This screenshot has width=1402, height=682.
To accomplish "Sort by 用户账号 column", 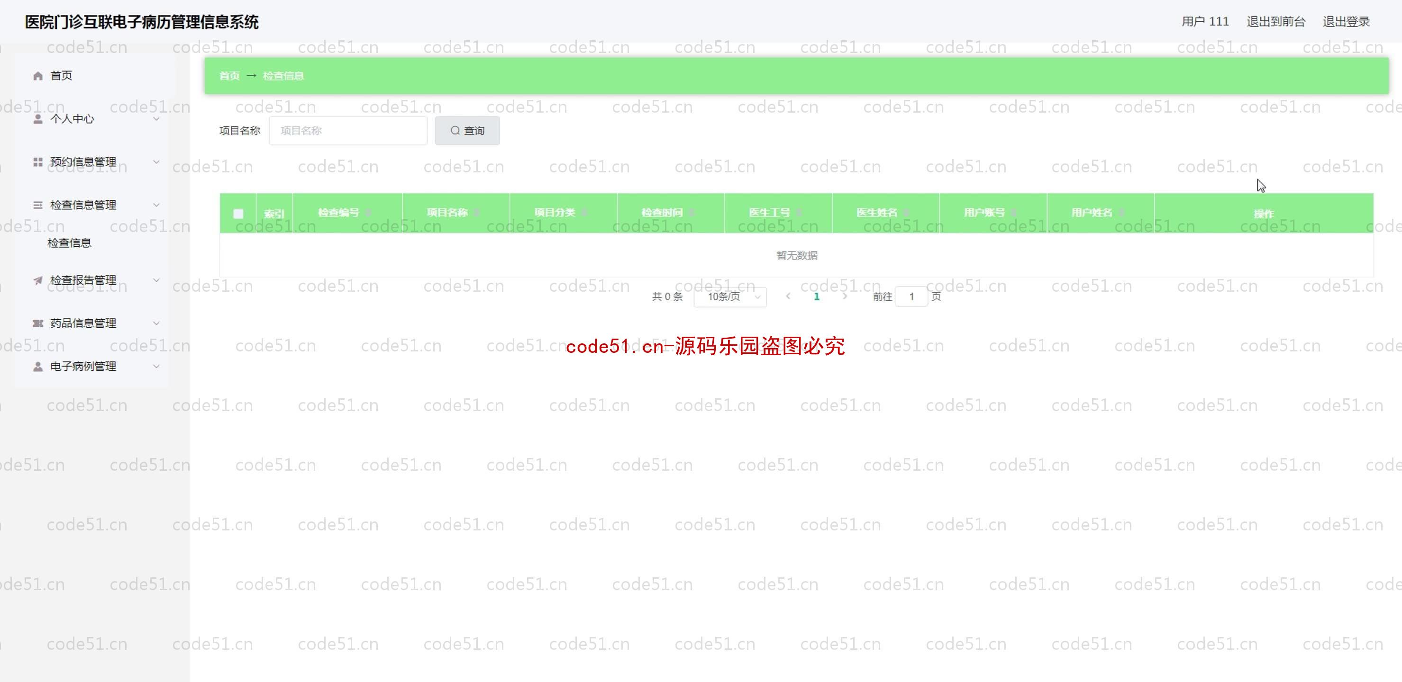I will pos(1013,213).
